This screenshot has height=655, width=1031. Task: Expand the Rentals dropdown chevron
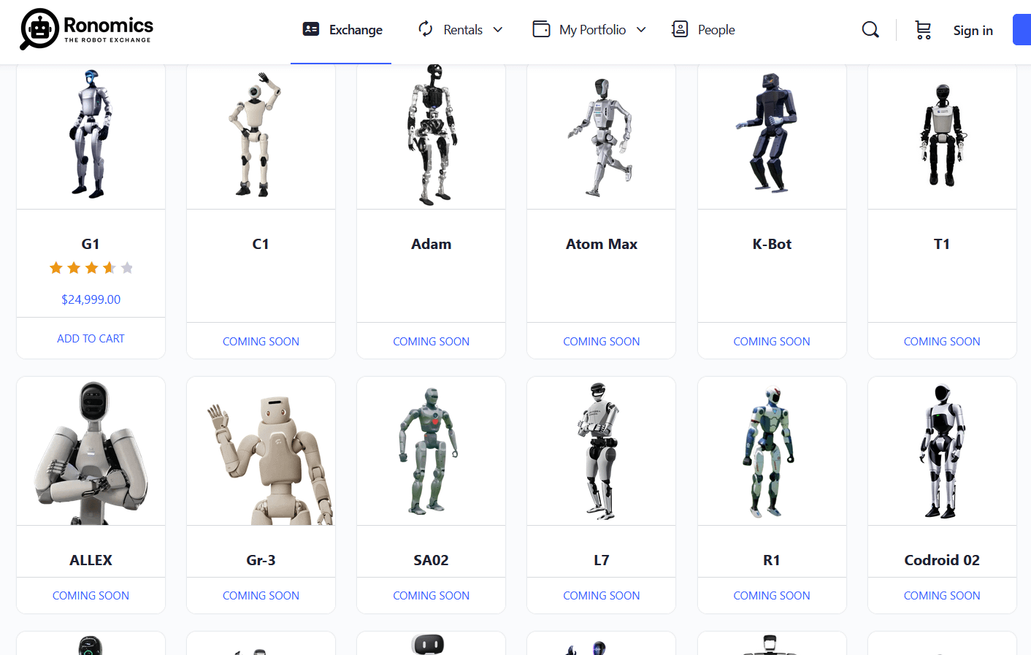point(498,30)
